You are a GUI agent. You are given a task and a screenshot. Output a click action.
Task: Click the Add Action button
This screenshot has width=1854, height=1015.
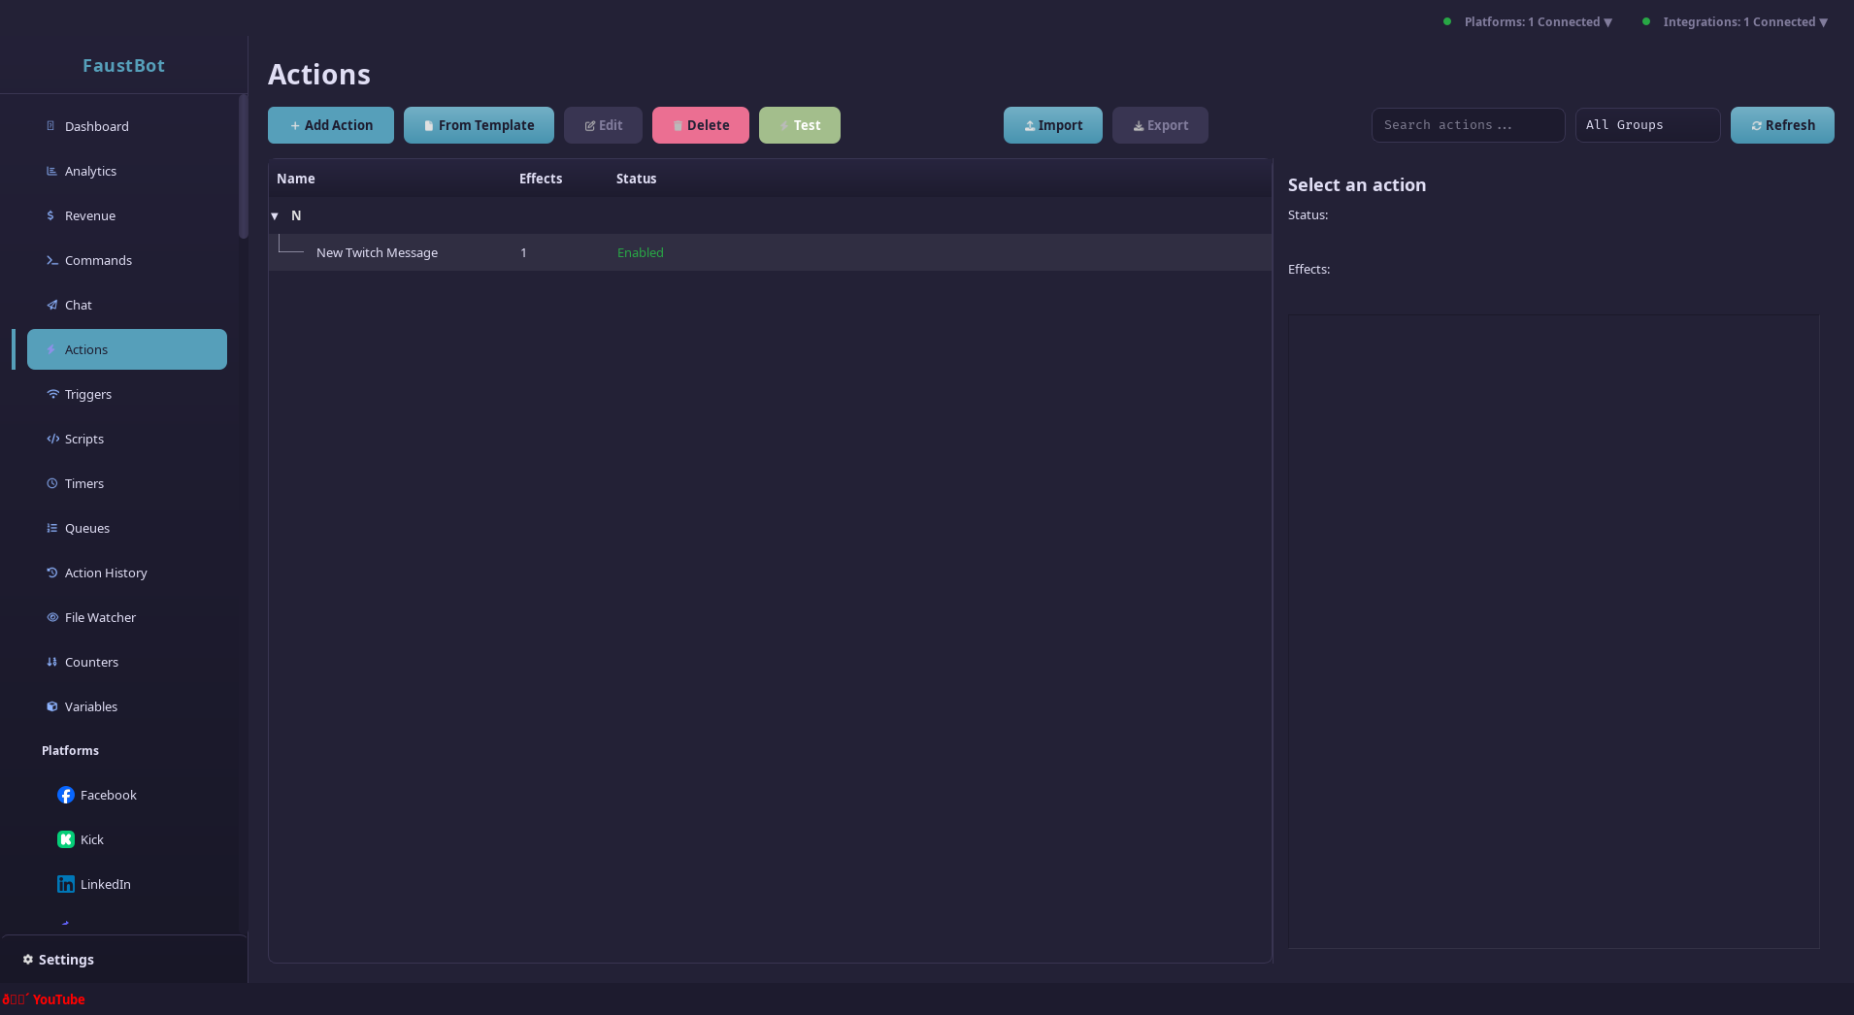[x=330, y=124]
